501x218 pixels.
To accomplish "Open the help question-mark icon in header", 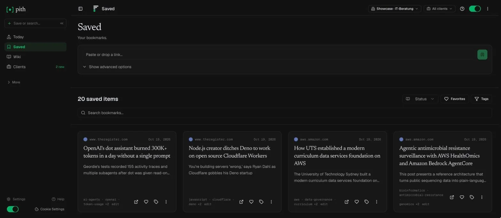I will [x=462, y=9].
